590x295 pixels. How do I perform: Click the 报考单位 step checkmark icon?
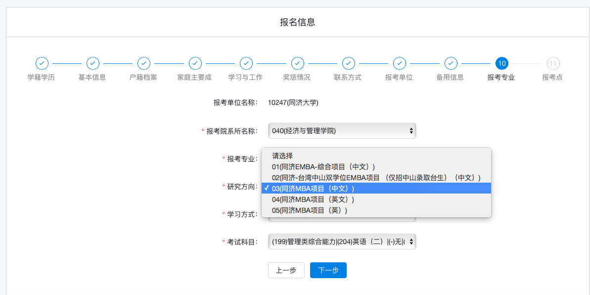(400, 63)
